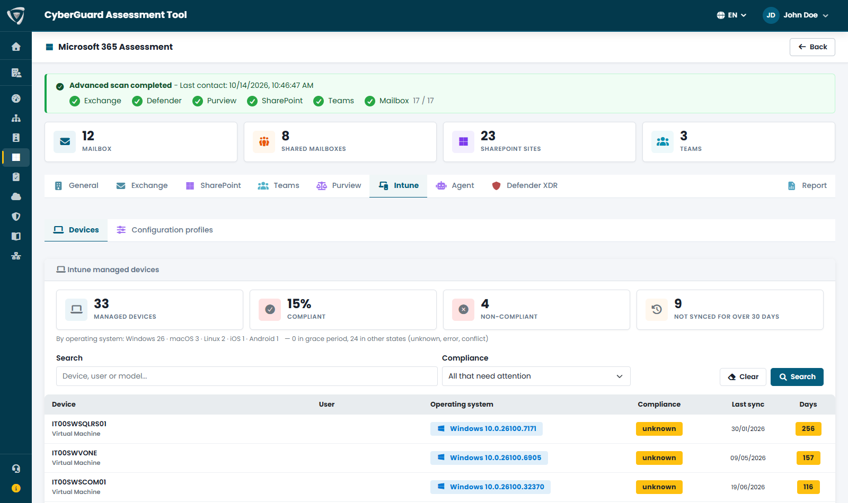Sort by the Days column header
The image size is (848, 503).
pyautogui.click(x=808, y=405)
